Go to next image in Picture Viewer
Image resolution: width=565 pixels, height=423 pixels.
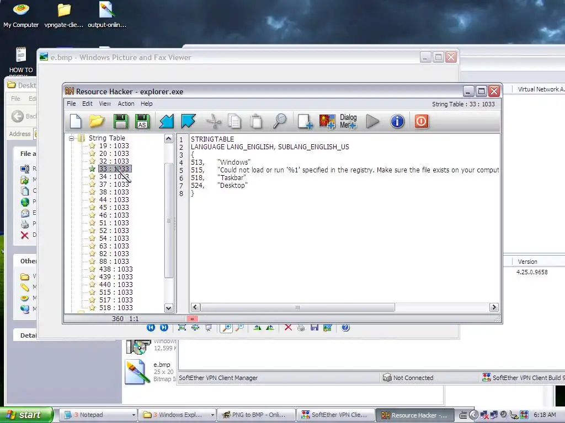coord(164,327)
